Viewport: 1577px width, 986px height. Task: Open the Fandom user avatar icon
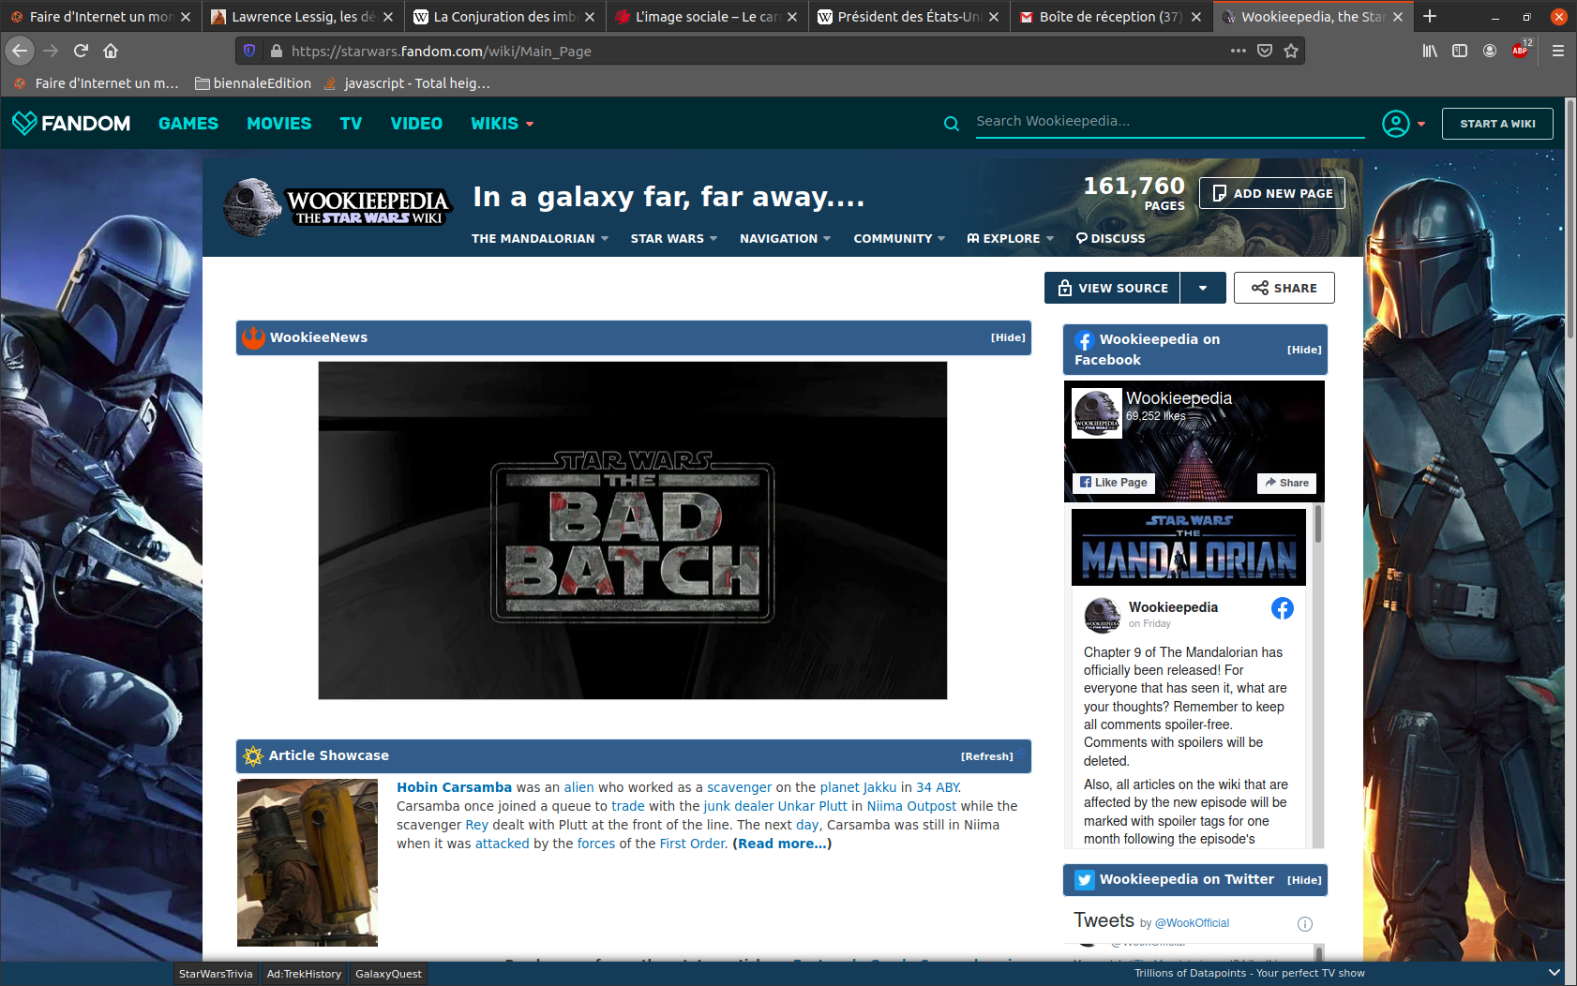click(1396, 124)
